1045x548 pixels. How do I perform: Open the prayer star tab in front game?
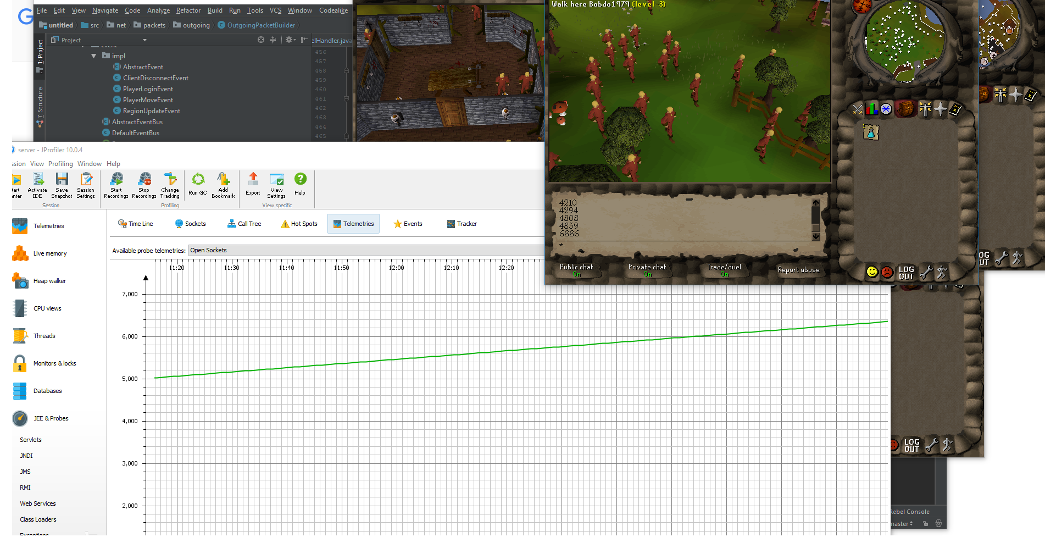click(x=941, y=109)
